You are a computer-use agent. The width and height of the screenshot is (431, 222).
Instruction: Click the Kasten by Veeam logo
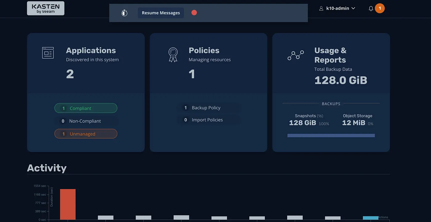pos(46,8)
